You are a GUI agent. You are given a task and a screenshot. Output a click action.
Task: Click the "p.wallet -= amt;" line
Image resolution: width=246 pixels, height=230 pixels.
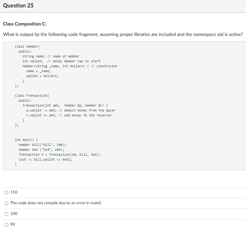(x=71, y=110)
